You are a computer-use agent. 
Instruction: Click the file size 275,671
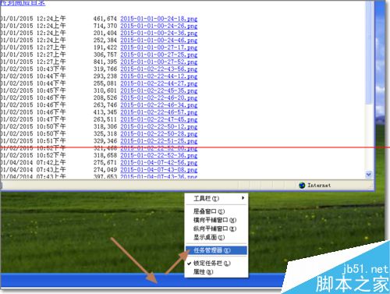pos(105,162)
